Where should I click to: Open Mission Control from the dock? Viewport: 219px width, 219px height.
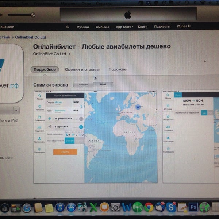point(15,208)
